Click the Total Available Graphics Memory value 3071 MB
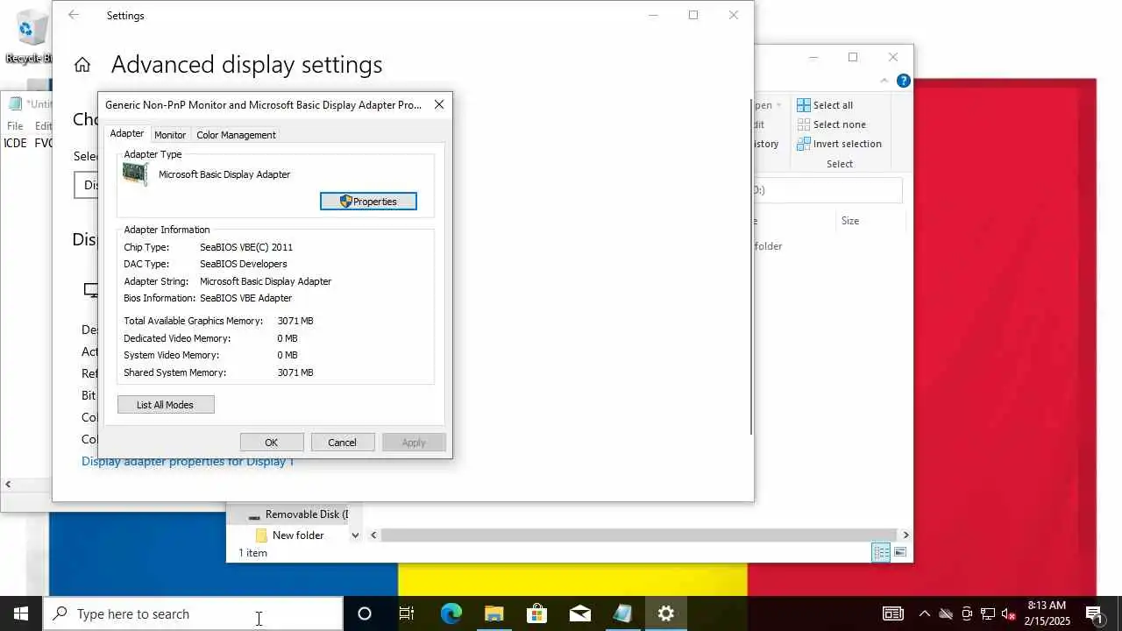The width and height of the screenshot is (1122, 631). tap(295, 321)
